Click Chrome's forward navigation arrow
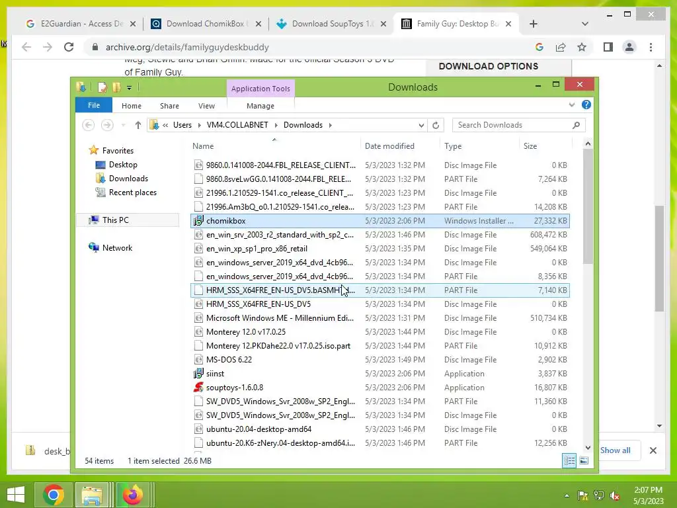677x508 pixels. (x=48, y=47)
